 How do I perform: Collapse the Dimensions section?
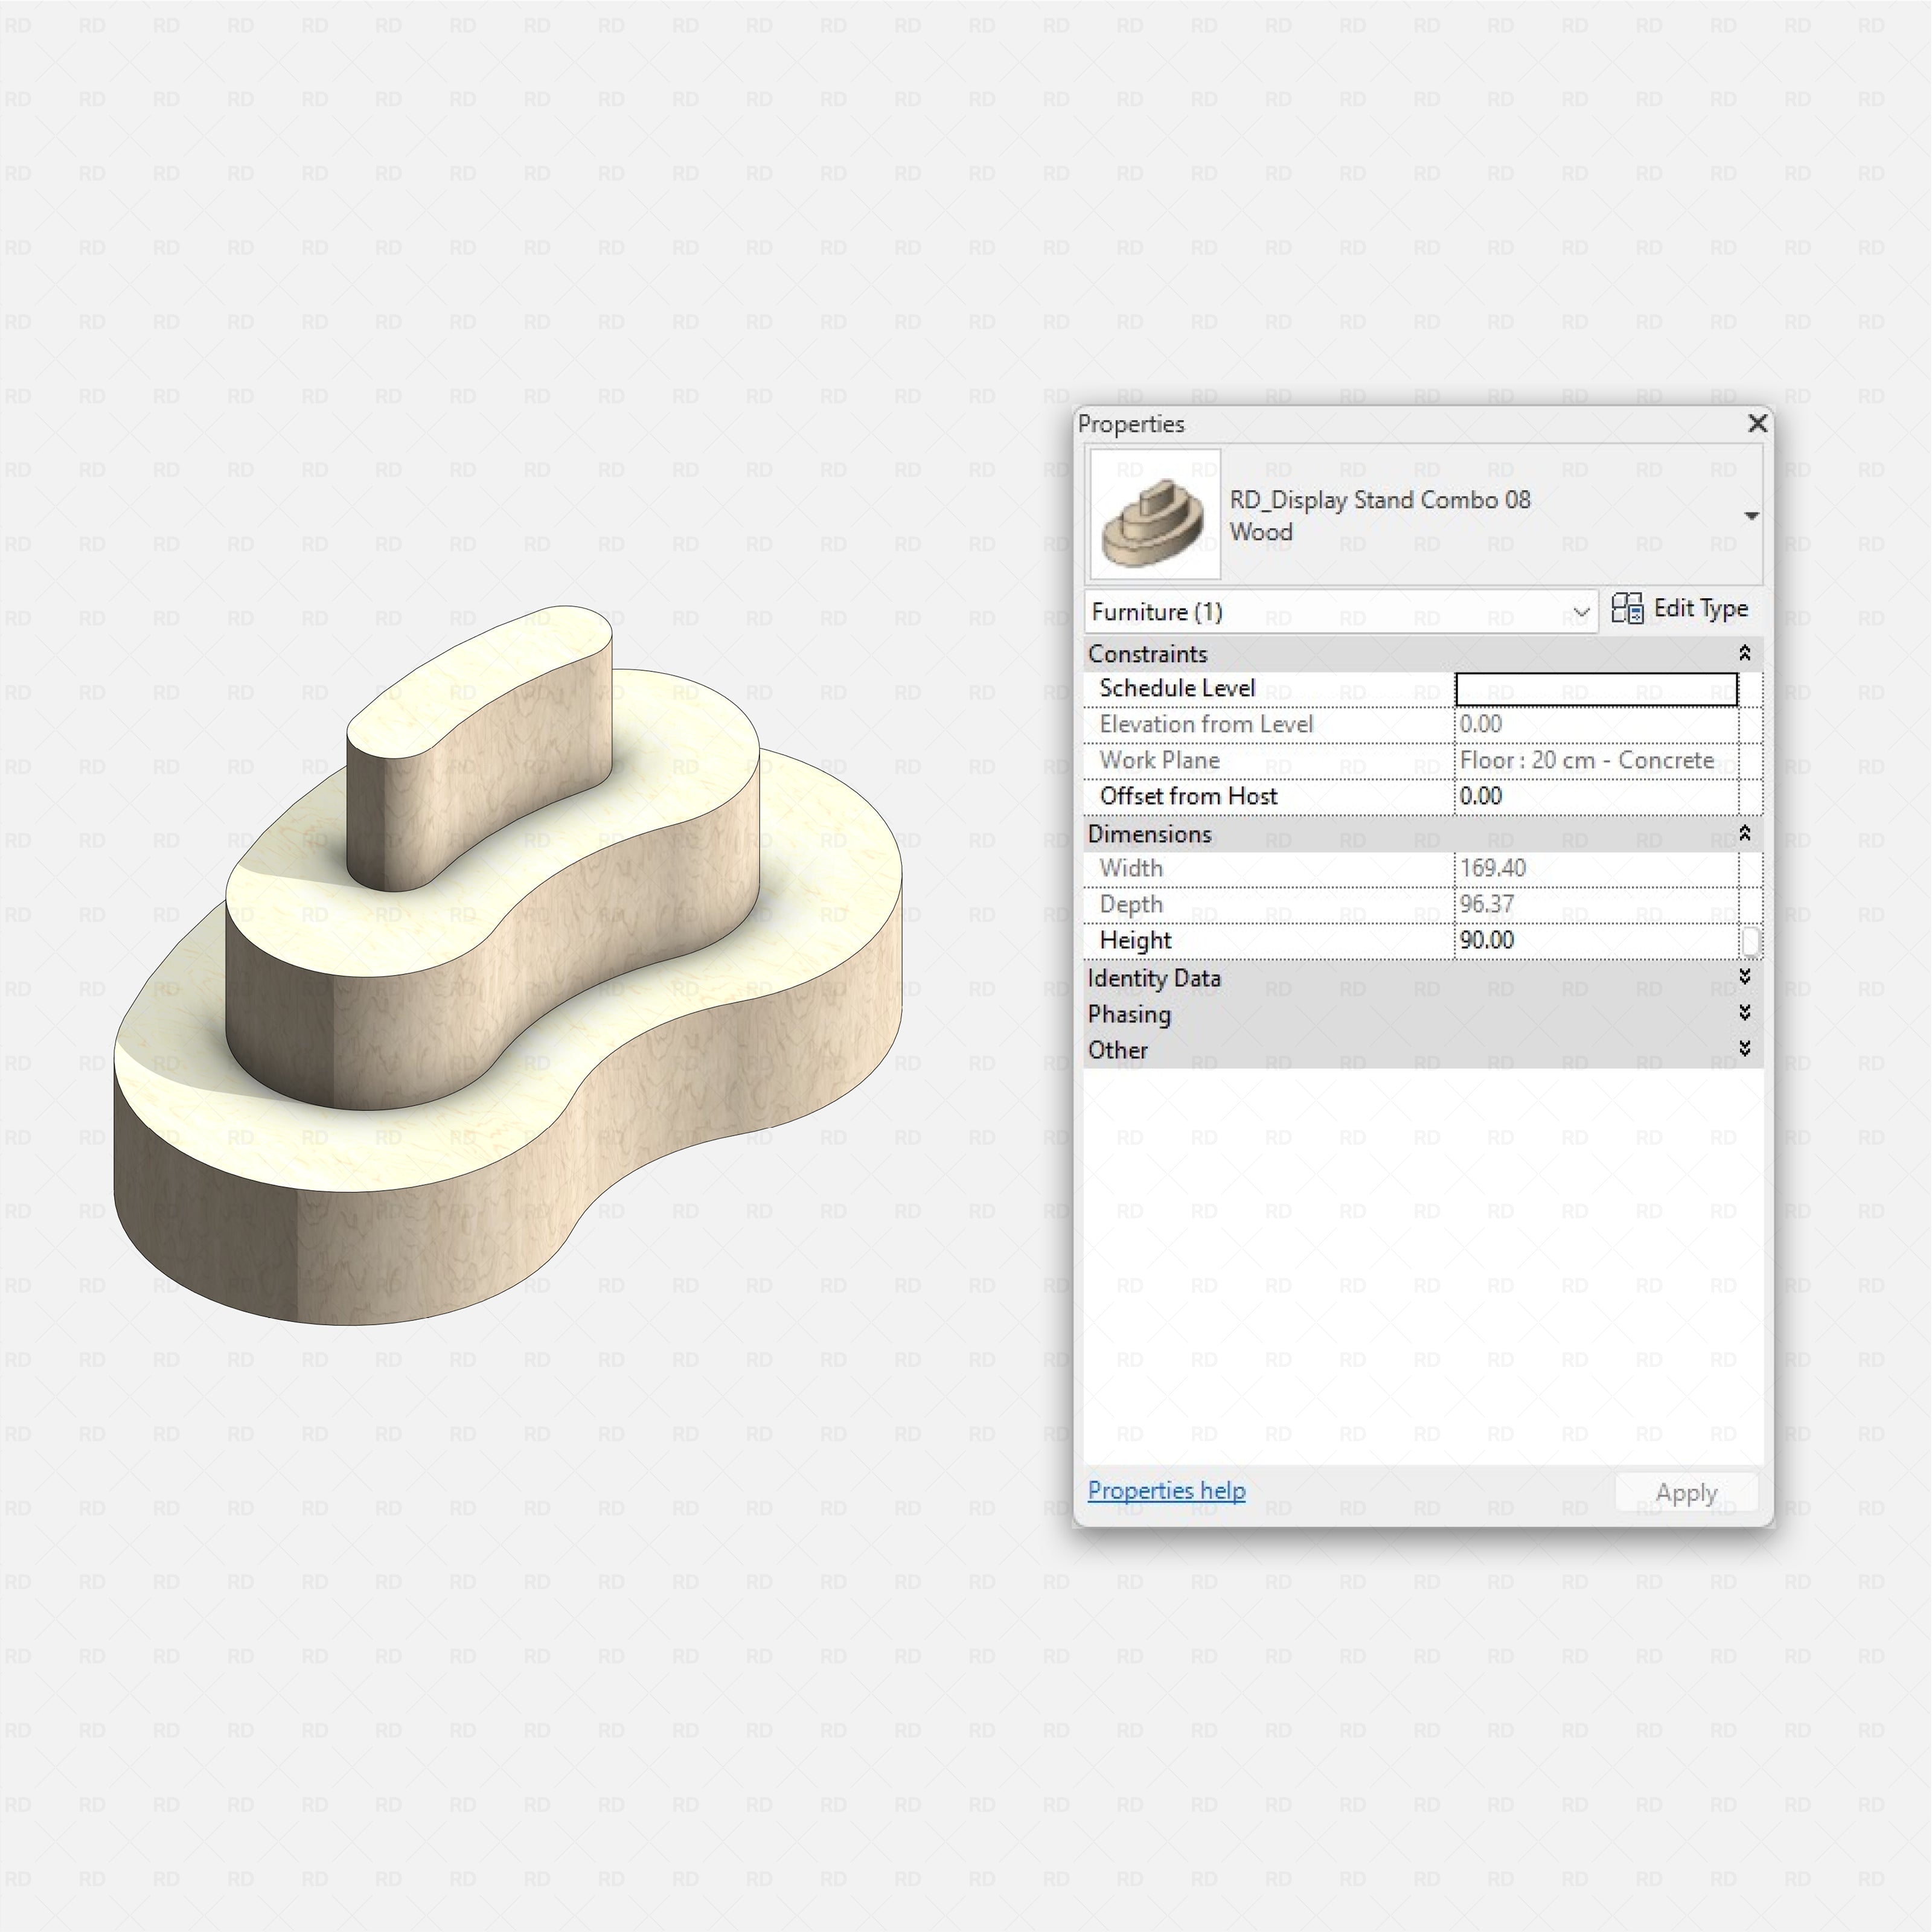(x=1744, y=833)
